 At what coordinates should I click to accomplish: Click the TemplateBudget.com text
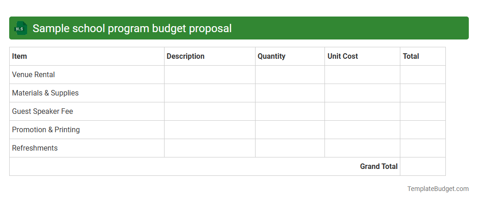[x=438, y=189]
